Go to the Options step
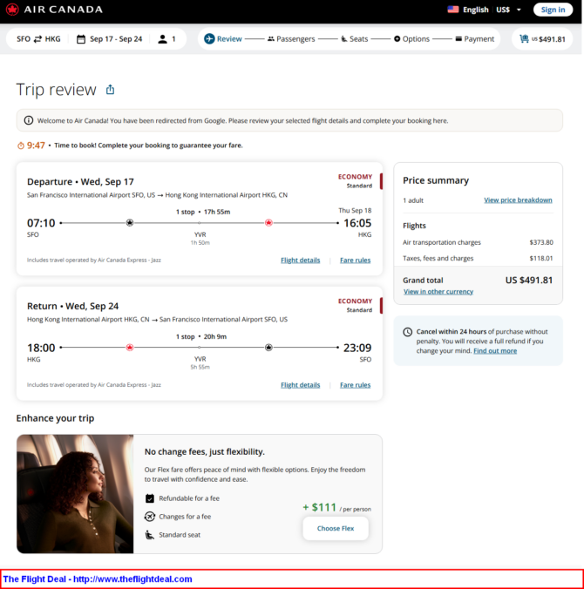 click(x=411, y=39)
